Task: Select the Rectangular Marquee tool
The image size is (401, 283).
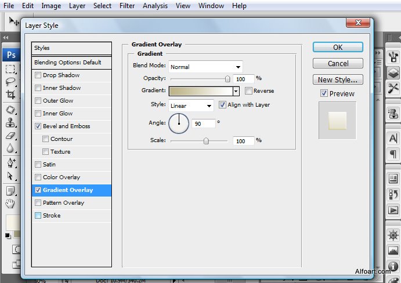Action: pos(10,69)
